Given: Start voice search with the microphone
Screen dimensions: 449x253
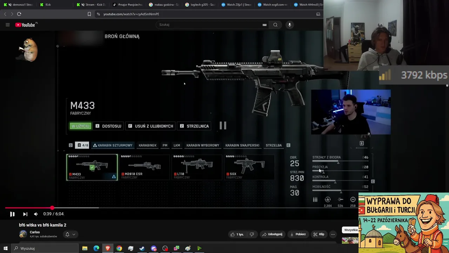Looking at the screenshot, I should click(289, 25).
